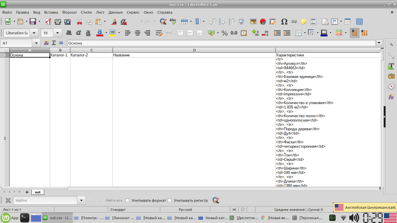Open the Формат menu
This screenshot has height=223, width=397.
[70, 12]
